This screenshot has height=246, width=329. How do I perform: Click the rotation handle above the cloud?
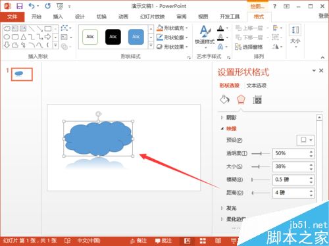pos(99,114)
